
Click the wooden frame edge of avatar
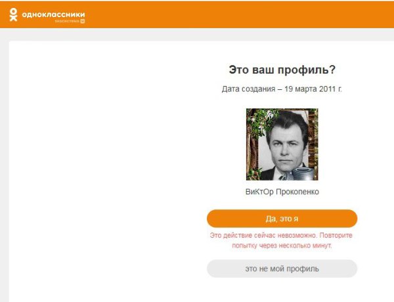(x=314, y=143)
